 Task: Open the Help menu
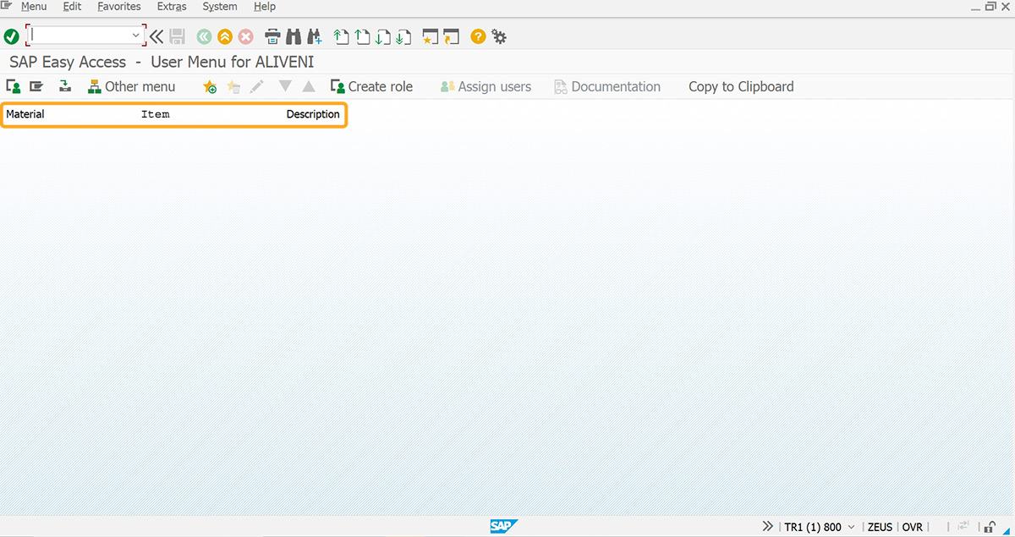[x=265, y=7]
